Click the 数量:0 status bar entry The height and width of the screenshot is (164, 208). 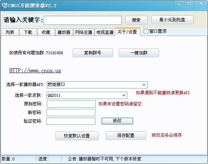tap(8, 159)
